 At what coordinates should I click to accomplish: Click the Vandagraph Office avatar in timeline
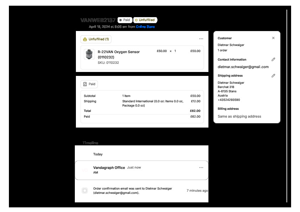coord(85,170)
